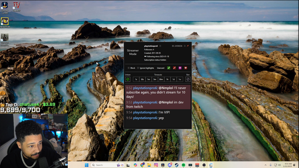Open Google Chrome from the taskbar
The height and width of the screenshot is (168, 299).
pyautogui.click(x=142, y=165)
